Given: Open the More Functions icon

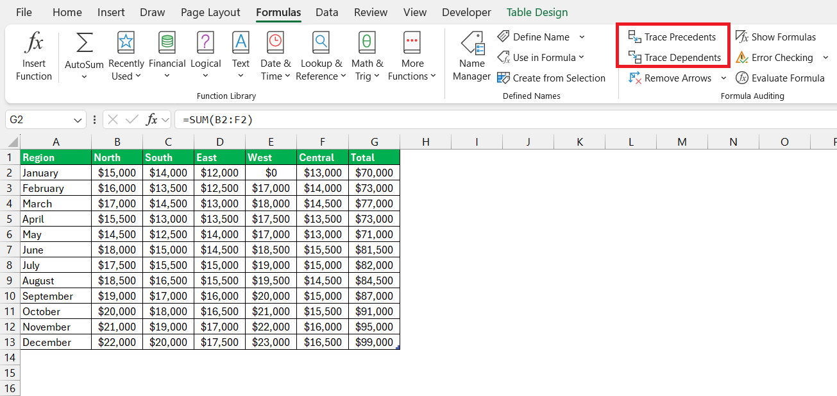Looking at the screenshot, I should pyautogui.click(x=412, y=43).
